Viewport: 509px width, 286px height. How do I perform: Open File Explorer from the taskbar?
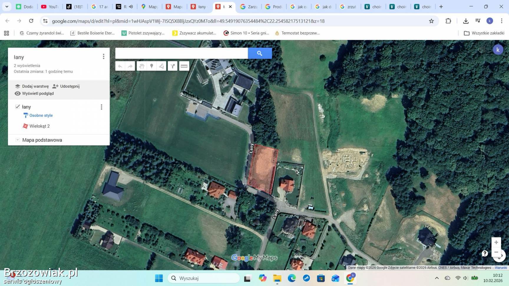click(x=277, y=278)
